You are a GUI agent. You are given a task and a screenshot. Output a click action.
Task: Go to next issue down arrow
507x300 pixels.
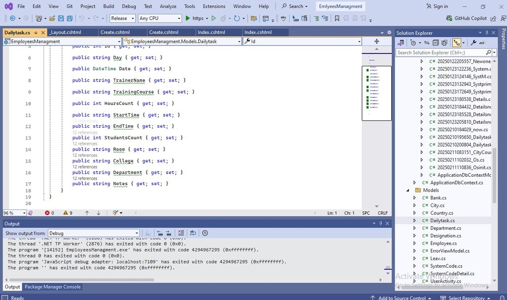(x=99, y=213)
